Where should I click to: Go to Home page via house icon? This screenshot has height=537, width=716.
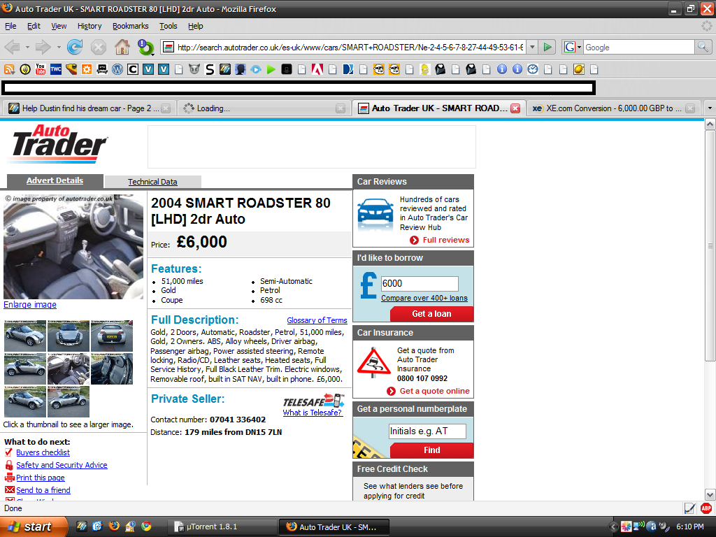click(x=122, y=47)
